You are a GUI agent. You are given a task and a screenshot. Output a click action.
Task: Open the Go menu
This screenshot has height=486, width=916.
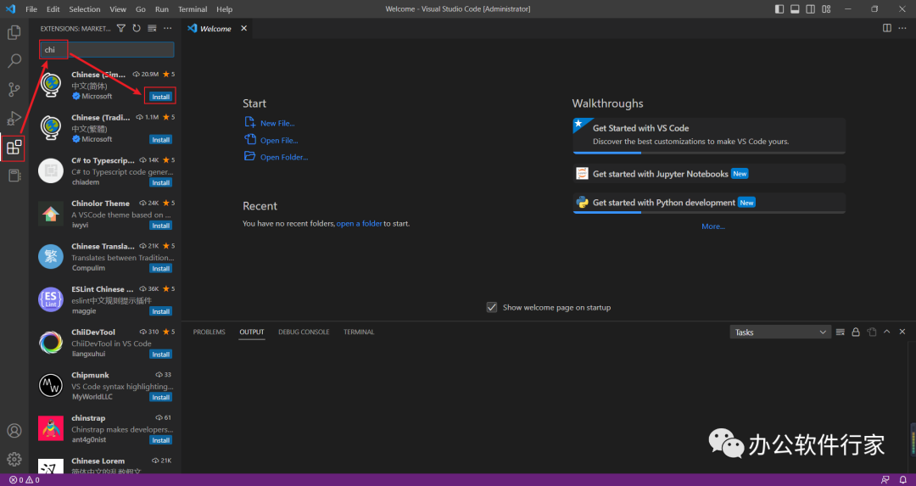tap(141, 8)
